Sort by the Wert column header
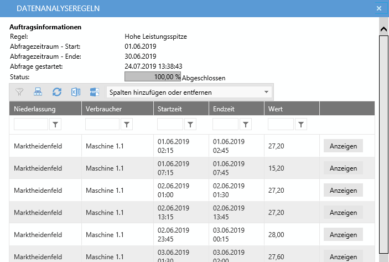 (291, 109)
